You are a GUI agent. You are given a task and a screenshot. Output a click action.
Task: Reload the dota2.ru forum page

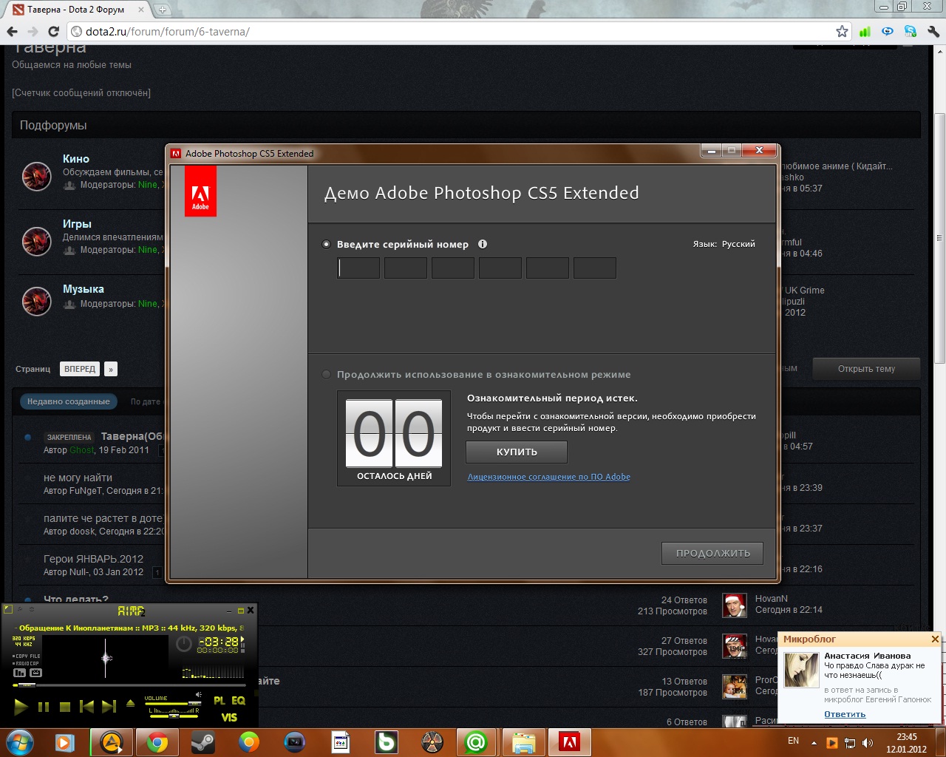[53, 32]
